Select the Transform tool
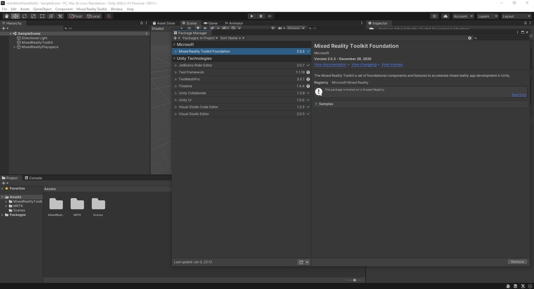This screenshot has width=534, height=289. 51,16
